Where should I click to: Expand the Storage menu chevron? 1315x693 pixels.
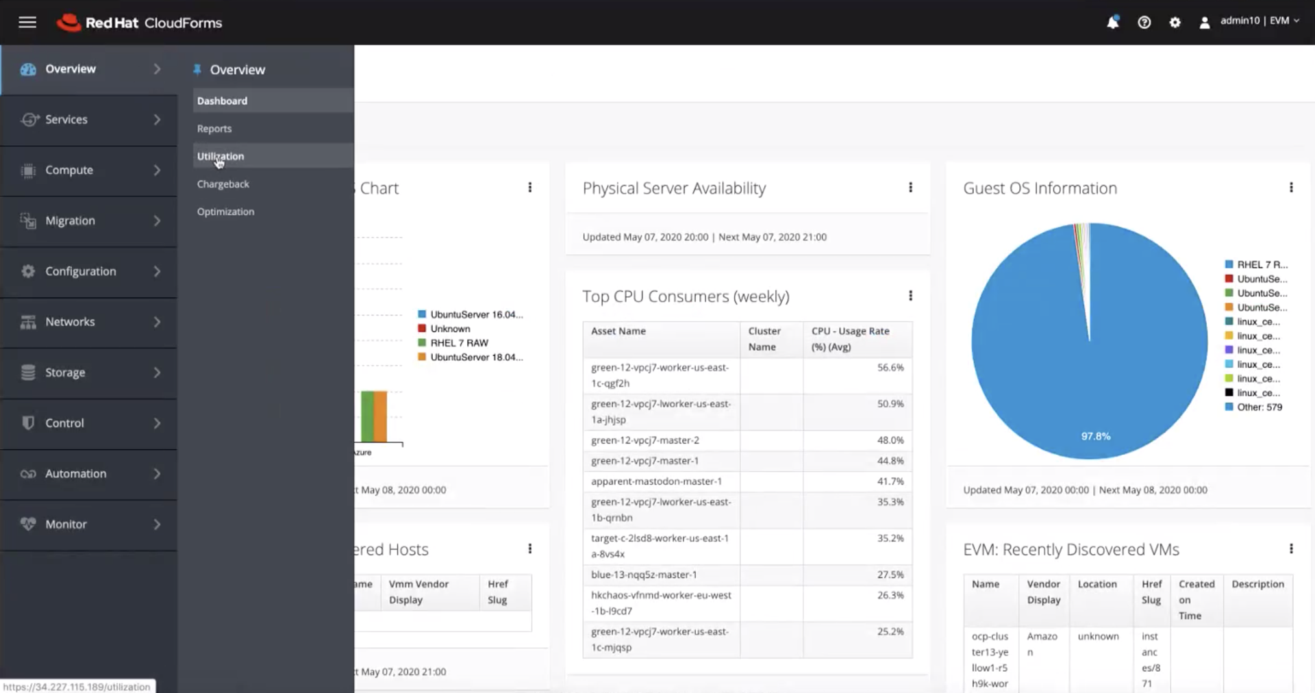[157, 373]
